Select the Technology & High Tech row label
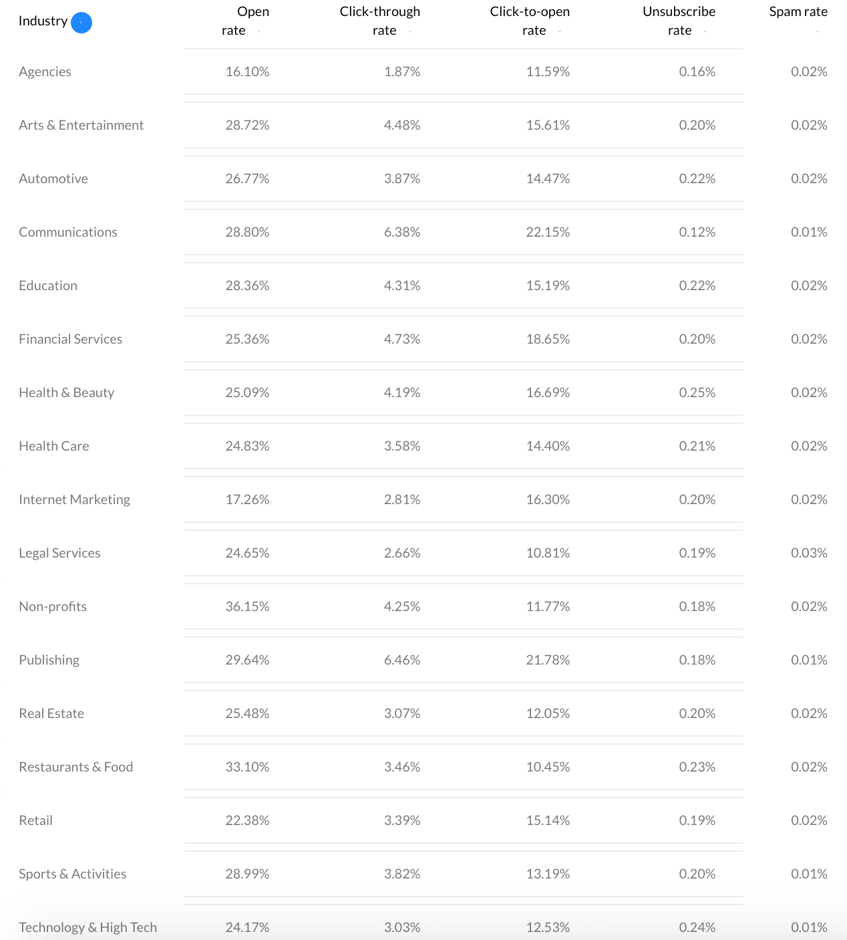This screenshot has width=847, height=940. [x=88, y=927]
